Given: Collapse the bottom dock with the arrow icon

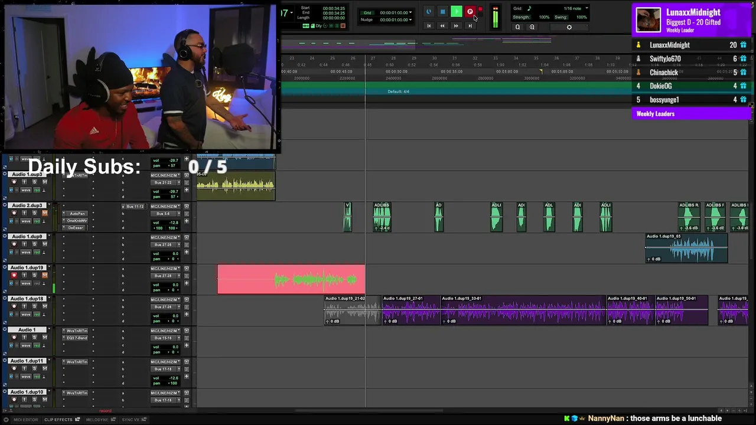Looking at the screenshot, I should point(6,420).
